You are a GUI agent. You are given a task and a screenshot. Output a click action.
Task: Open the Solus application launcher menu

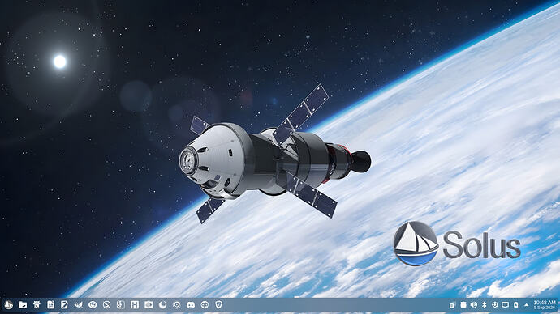(9, 305)
